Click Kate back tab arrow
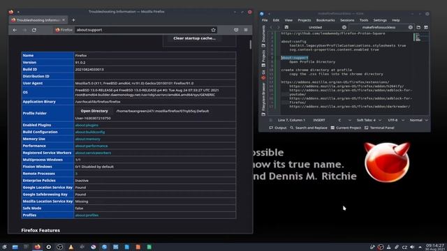 coord(271,27)
